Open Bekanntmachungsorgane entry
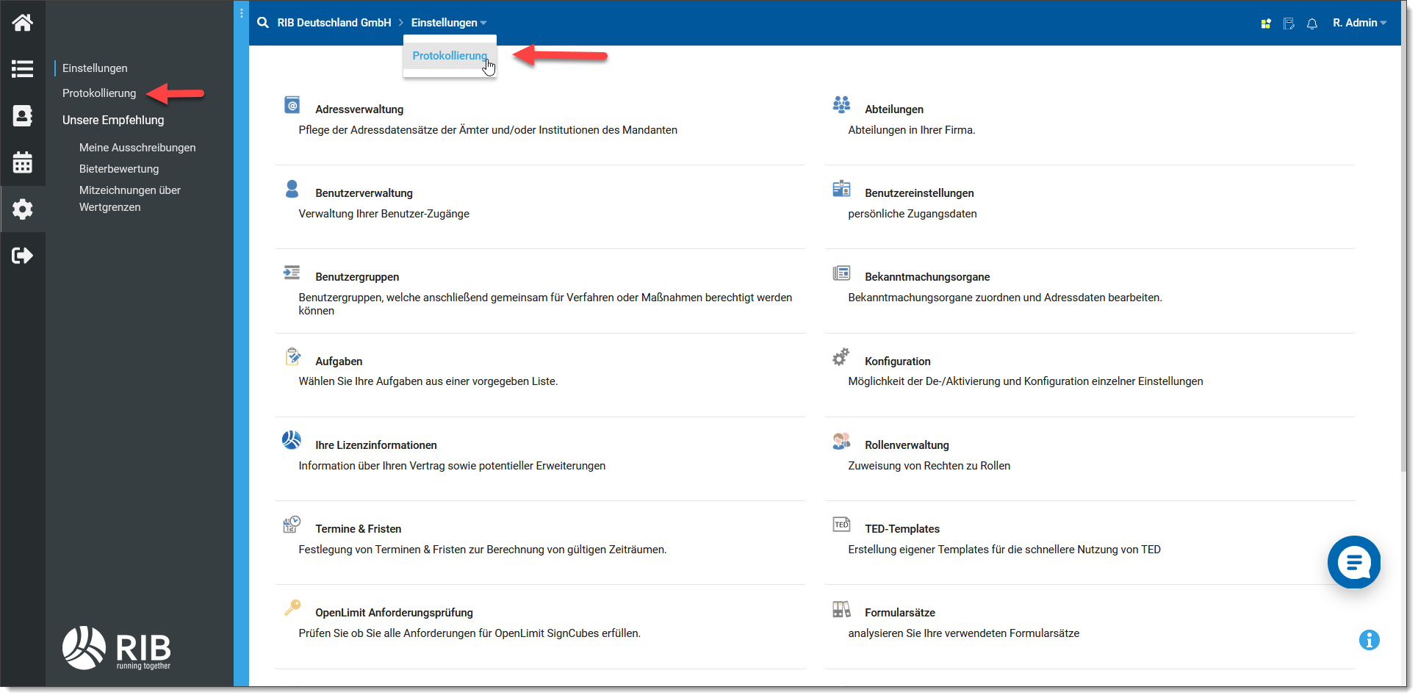The height and width of the screenshot is (698, 1418). point(927,277)
